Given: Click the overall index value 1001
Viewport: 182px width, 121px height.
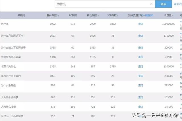Looking at the screenshot, I should [53, 76].
